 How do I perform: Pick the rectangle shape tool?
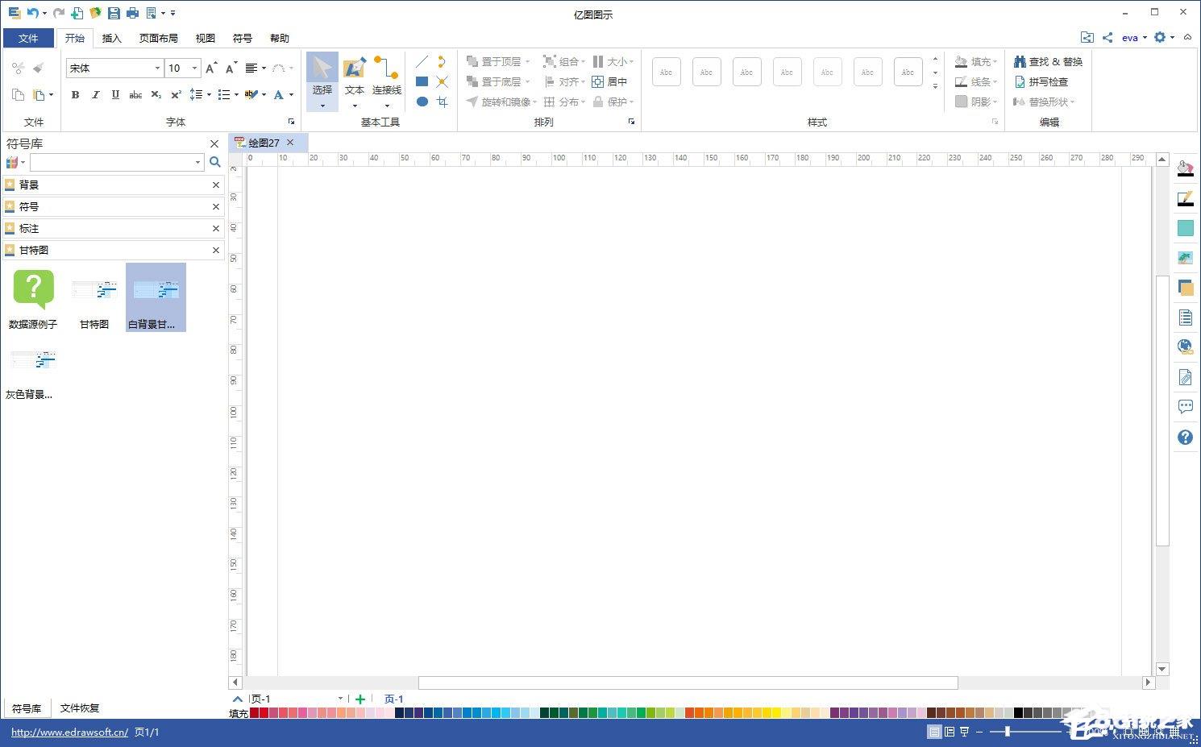click(x=422, y=81)
